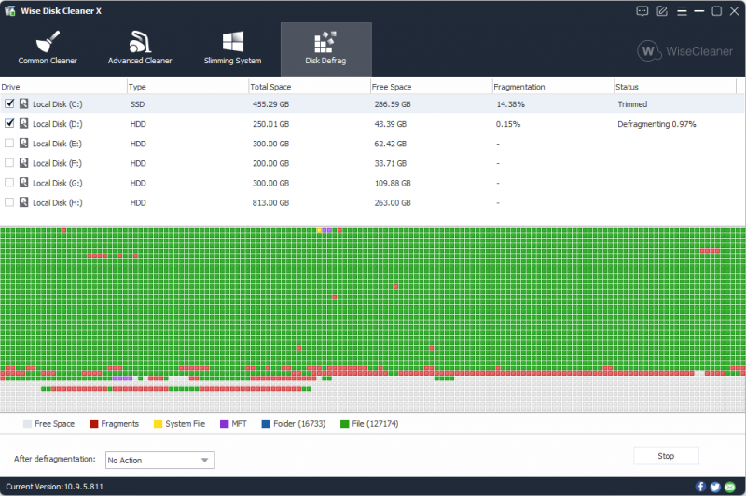The height and width of the screenshot is (496, 746).
Task: Open the Common Cleaner tab
Action: [48, 49]
